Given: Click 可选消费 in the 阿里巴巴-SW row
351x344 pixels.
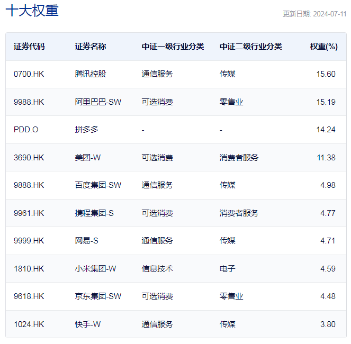Looking at the screenshot, I should coord(157,102).
